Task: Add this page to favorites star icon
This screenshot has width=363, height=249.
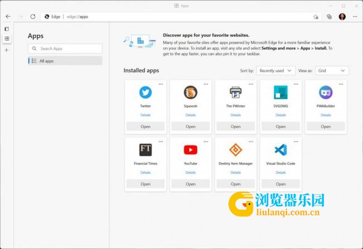Action: click(316, 17)
